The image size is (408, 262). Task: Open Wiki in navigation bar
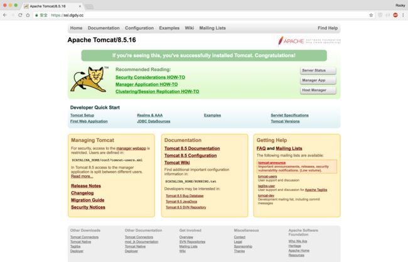(189, 28)
